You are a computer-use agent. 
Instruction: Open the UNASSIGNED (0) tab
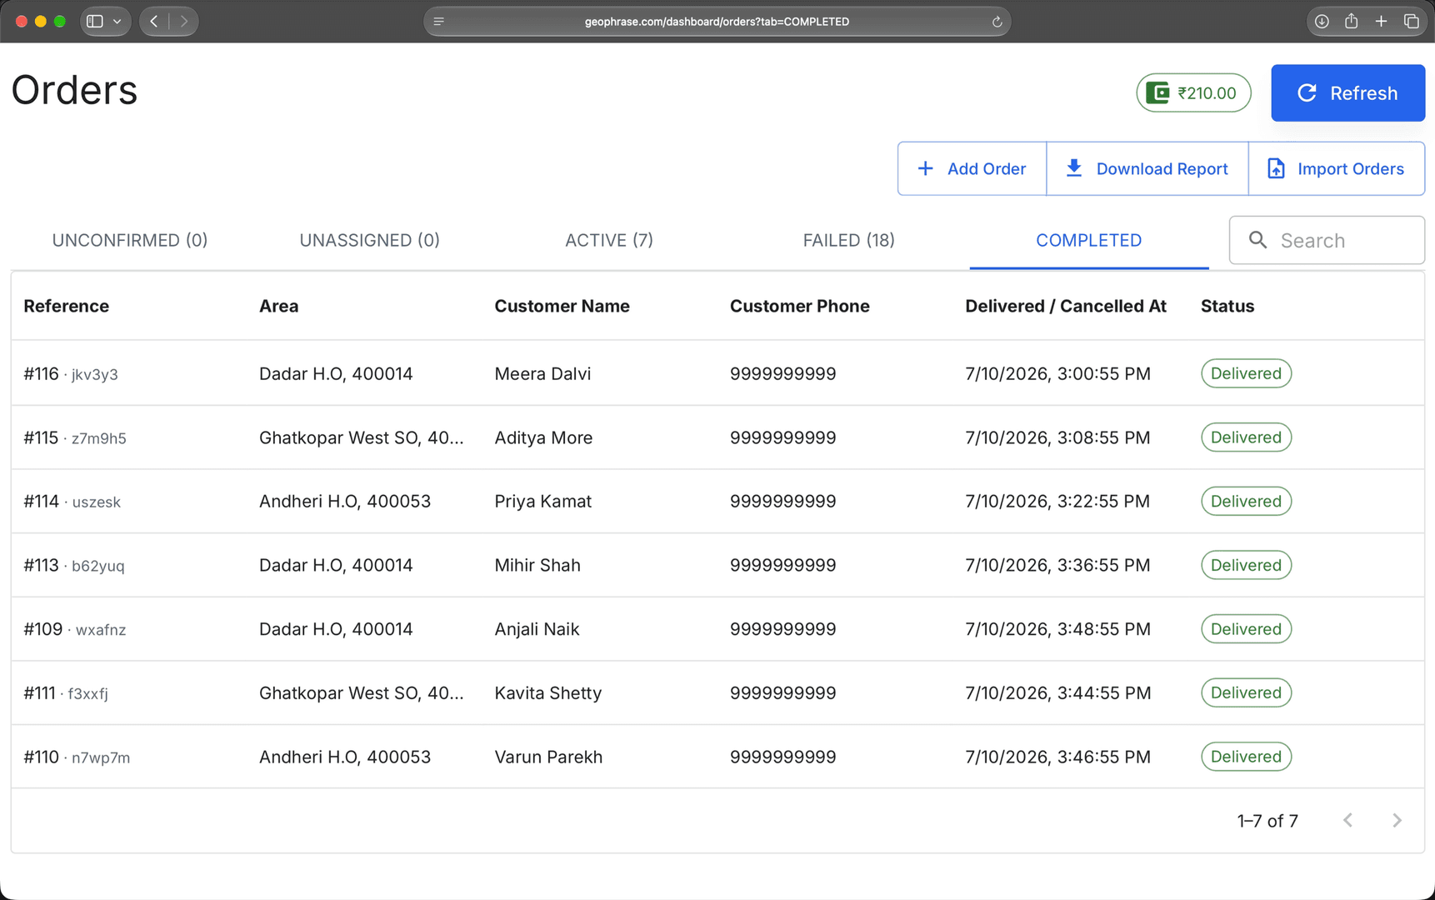pos(369,240)
